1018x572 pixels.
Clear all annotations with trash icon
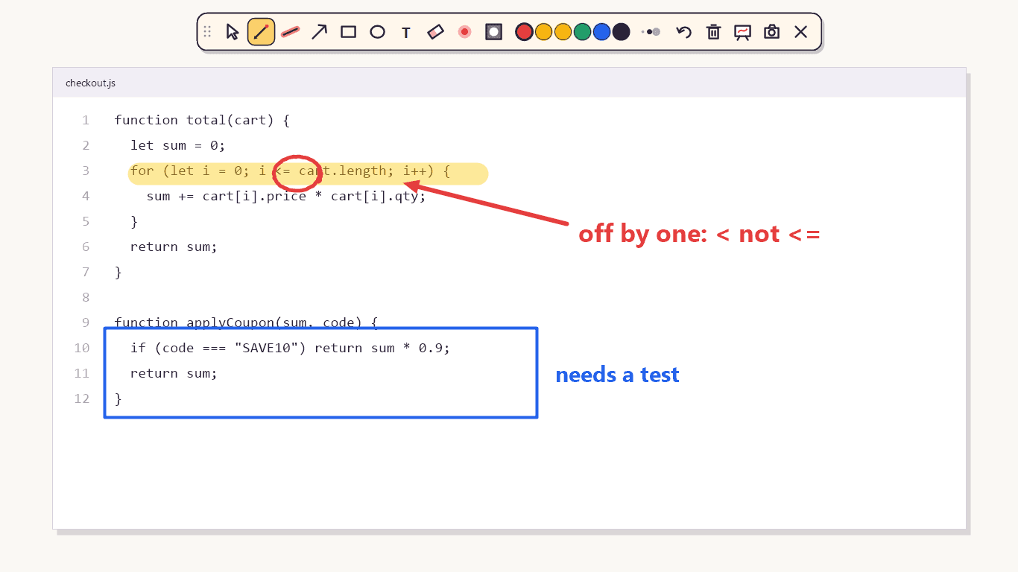click(714, 32)
